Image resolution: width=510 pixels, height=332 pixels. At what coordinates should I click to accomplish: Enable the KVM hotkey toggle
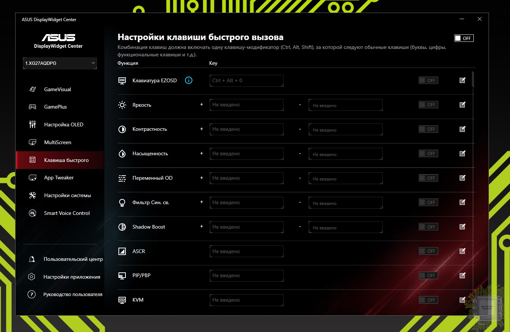click(x=428, y=300)
